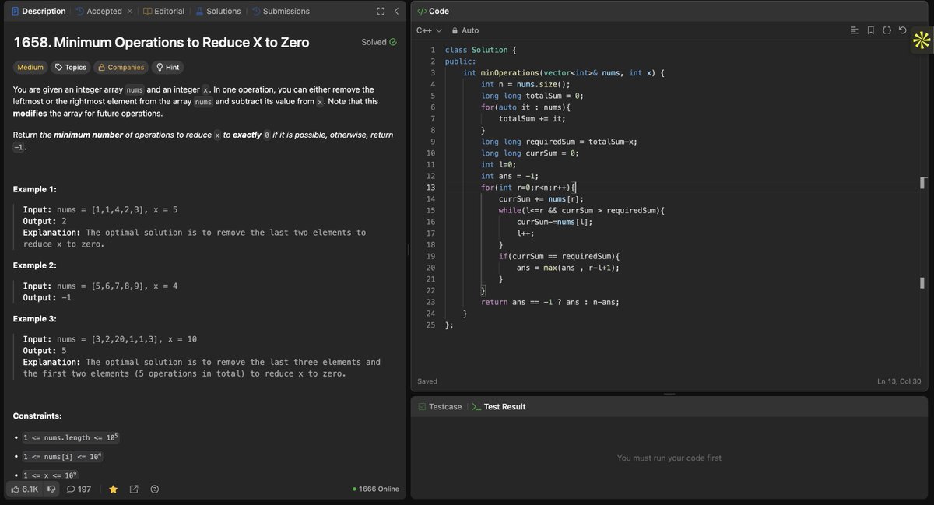Click the Auto lock button beside C++

point(465,30)
